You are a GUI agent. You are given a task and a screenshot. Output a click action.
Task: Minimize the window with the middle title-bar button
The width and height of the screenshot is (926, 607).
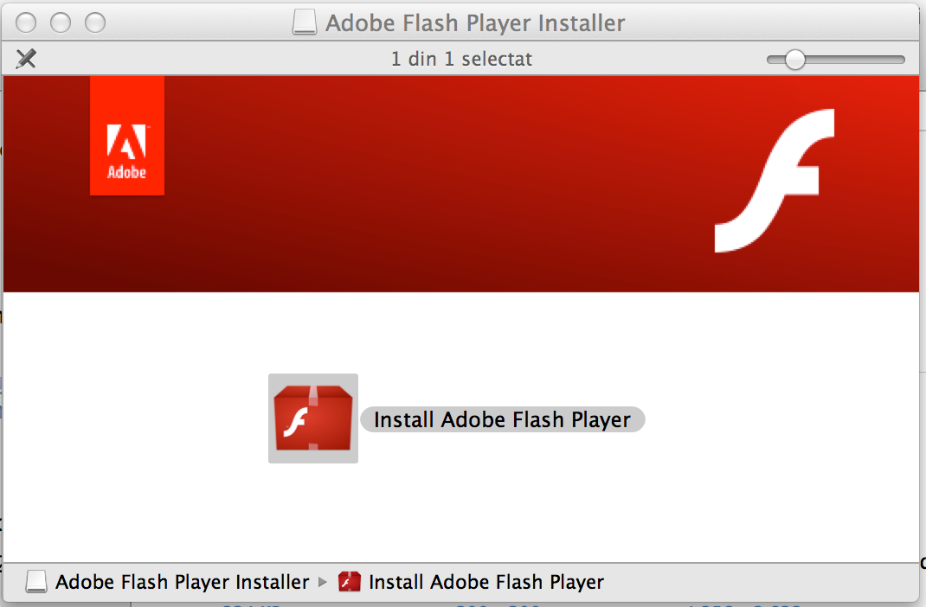coord(61,23)
